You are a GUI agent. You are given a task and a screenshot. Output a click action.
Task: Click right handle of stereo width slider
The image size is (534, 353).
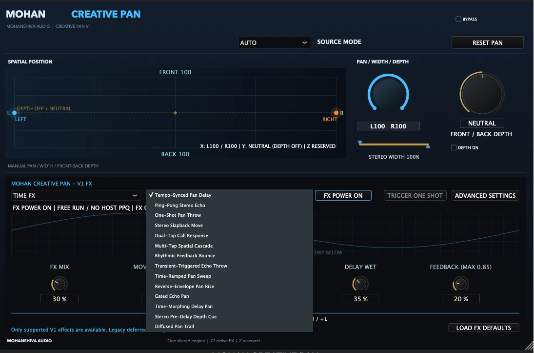pyautogui.click(x=428, y=146)
